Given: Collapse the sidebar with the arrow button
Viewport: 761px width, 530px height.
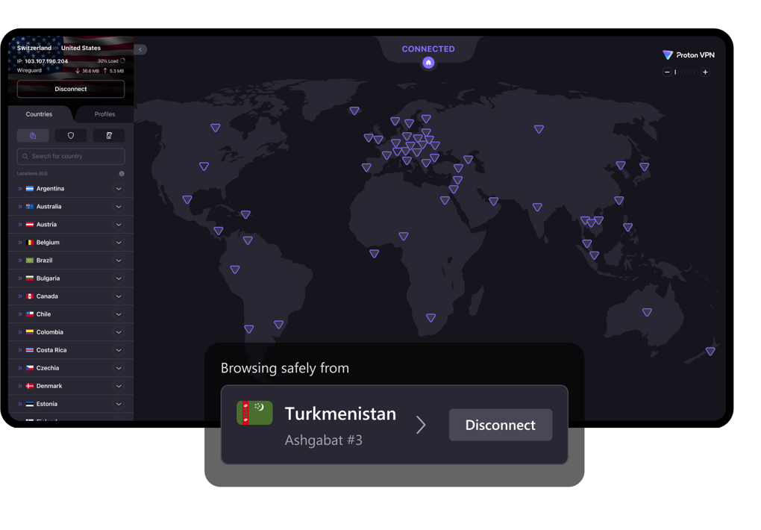Looking at the screenshot, I should coord(140,49).
